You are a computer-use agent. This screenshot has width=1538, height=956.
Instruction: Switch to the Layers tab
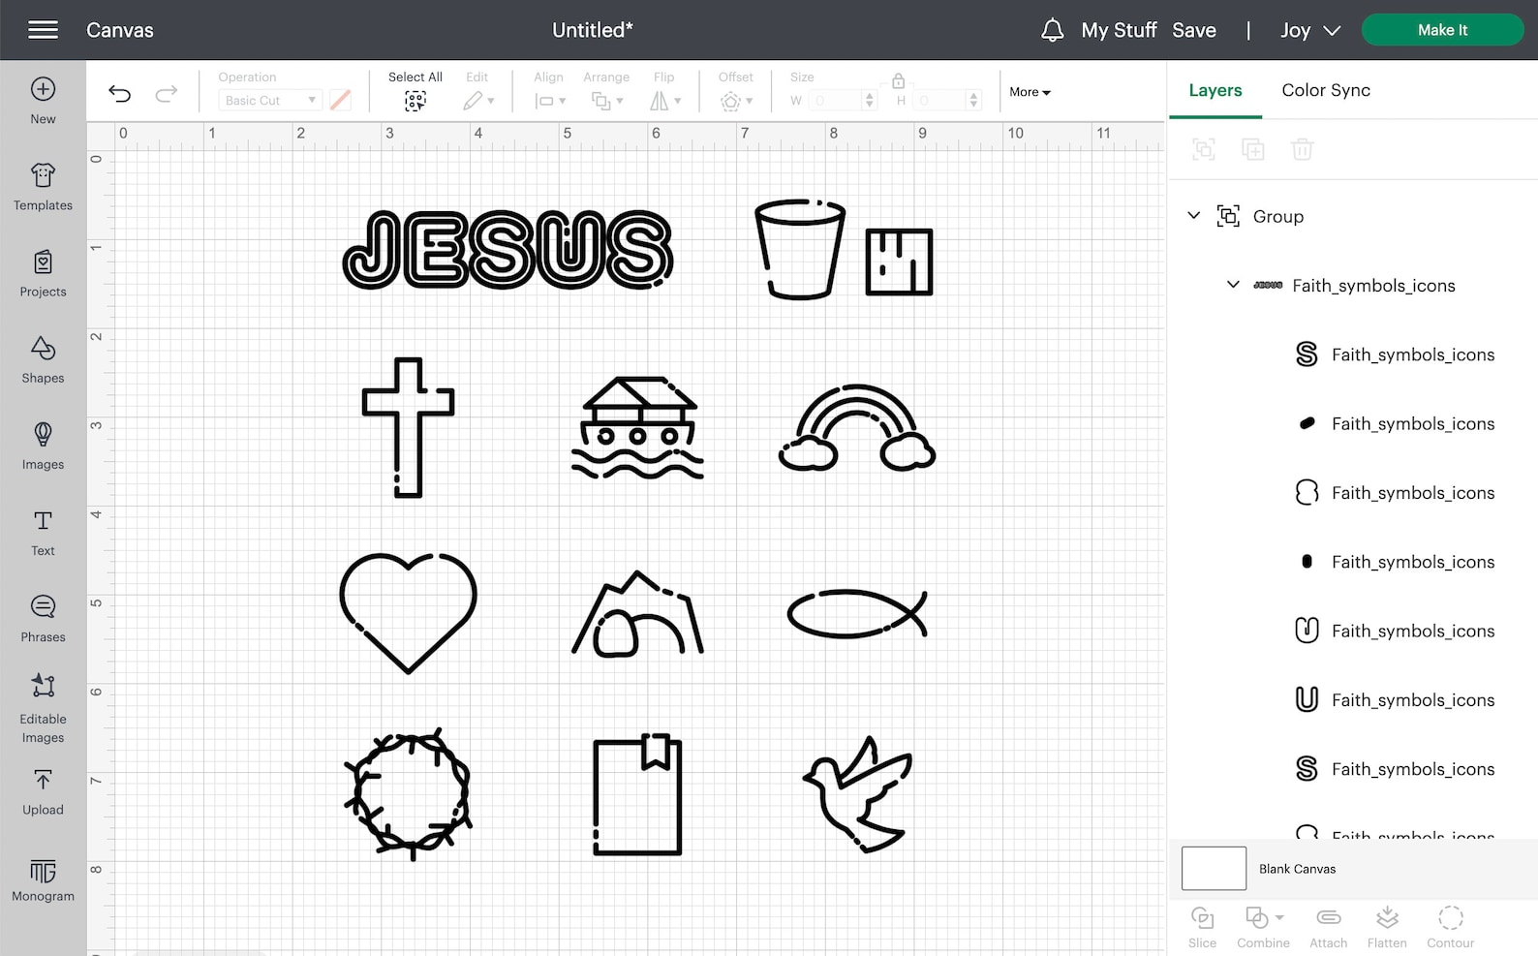[1215, 90]
